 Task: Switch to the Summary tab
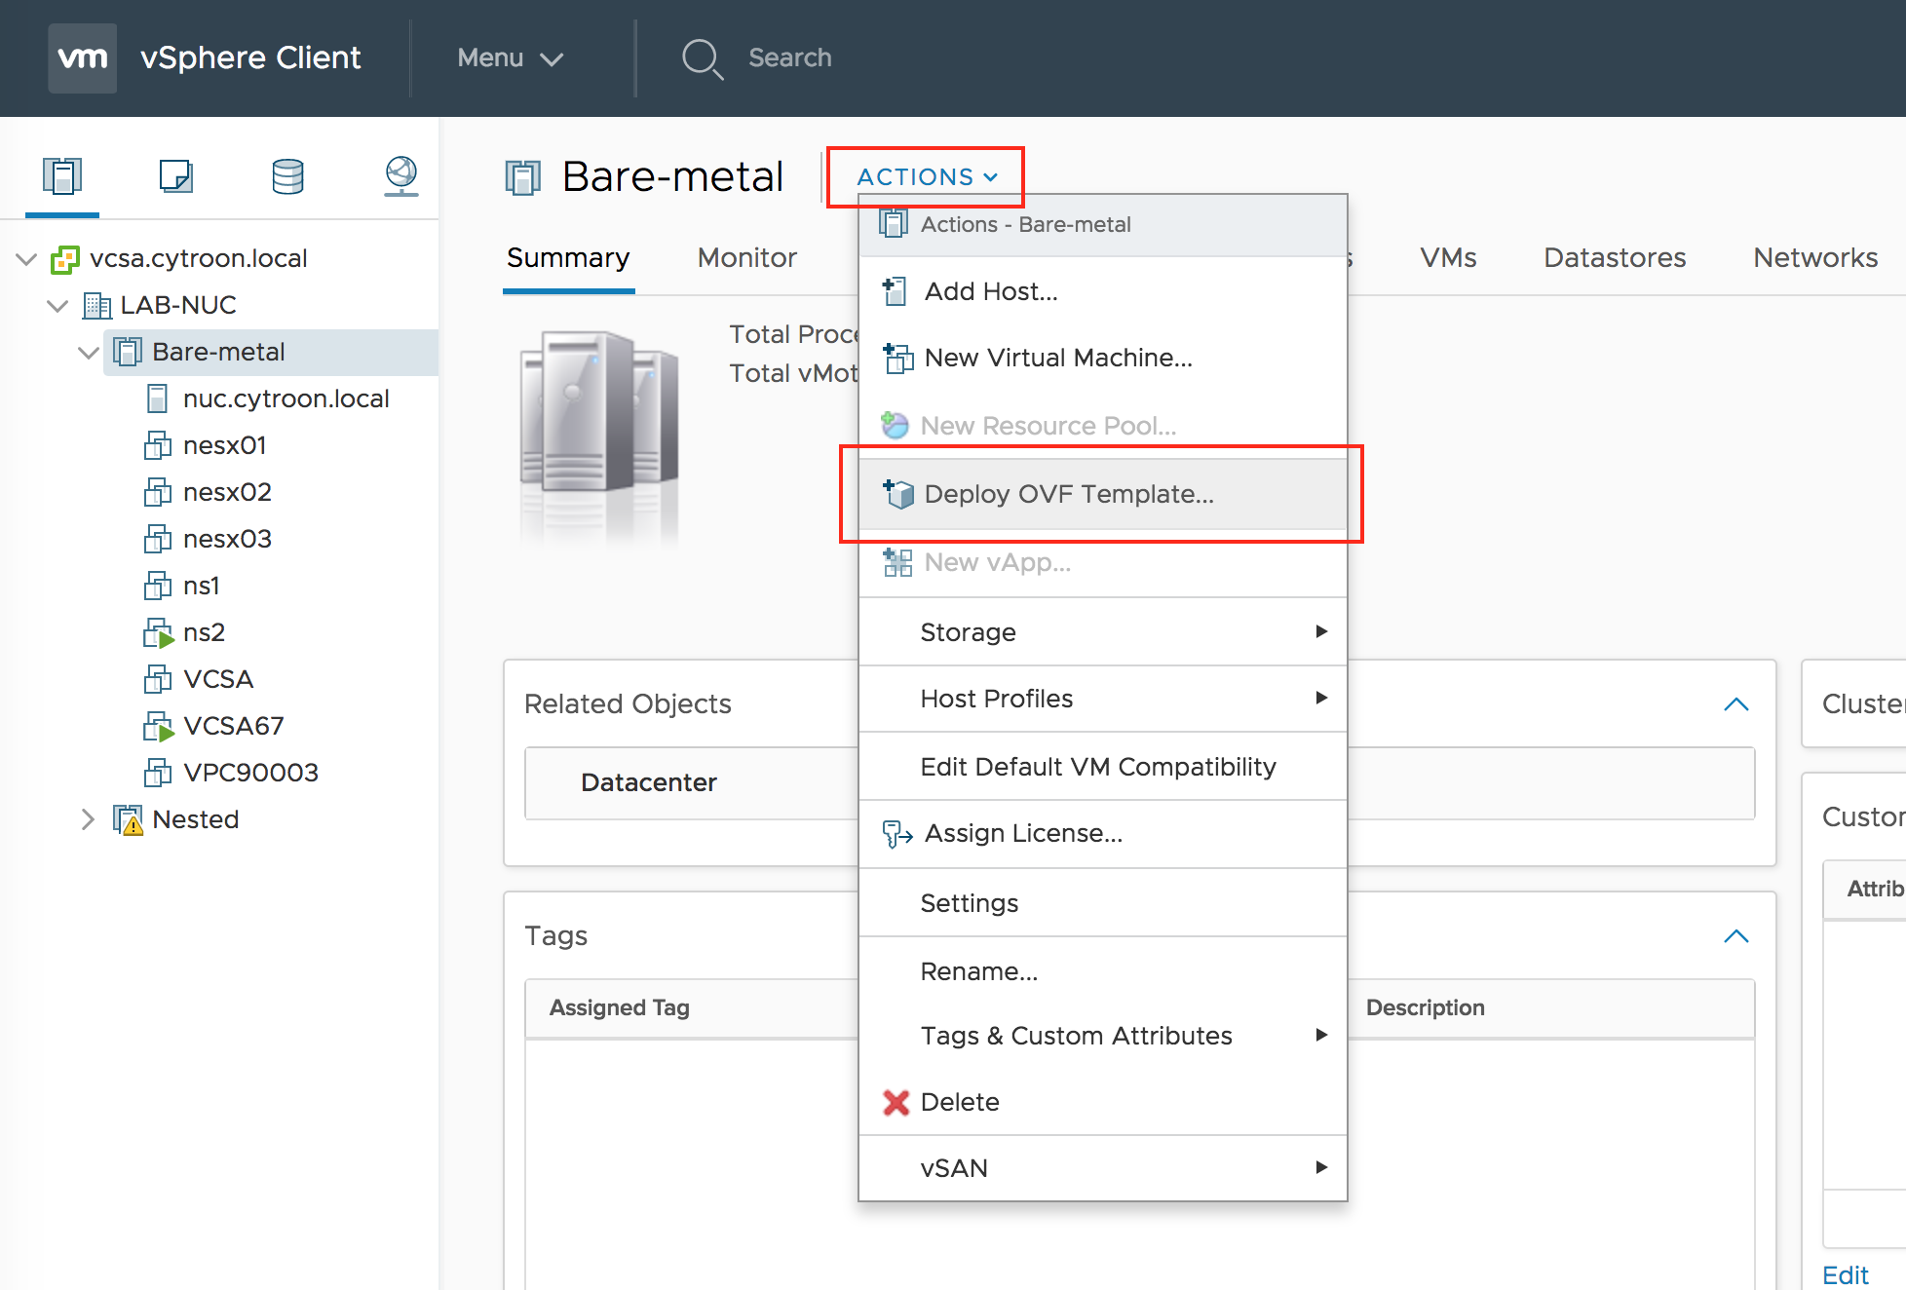(568, 258)
